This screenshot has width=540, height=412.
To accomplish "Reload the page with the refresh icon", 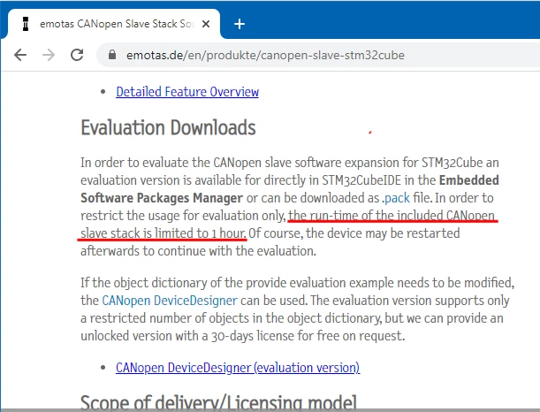I will pyautogui.click(x=77, y=55).
